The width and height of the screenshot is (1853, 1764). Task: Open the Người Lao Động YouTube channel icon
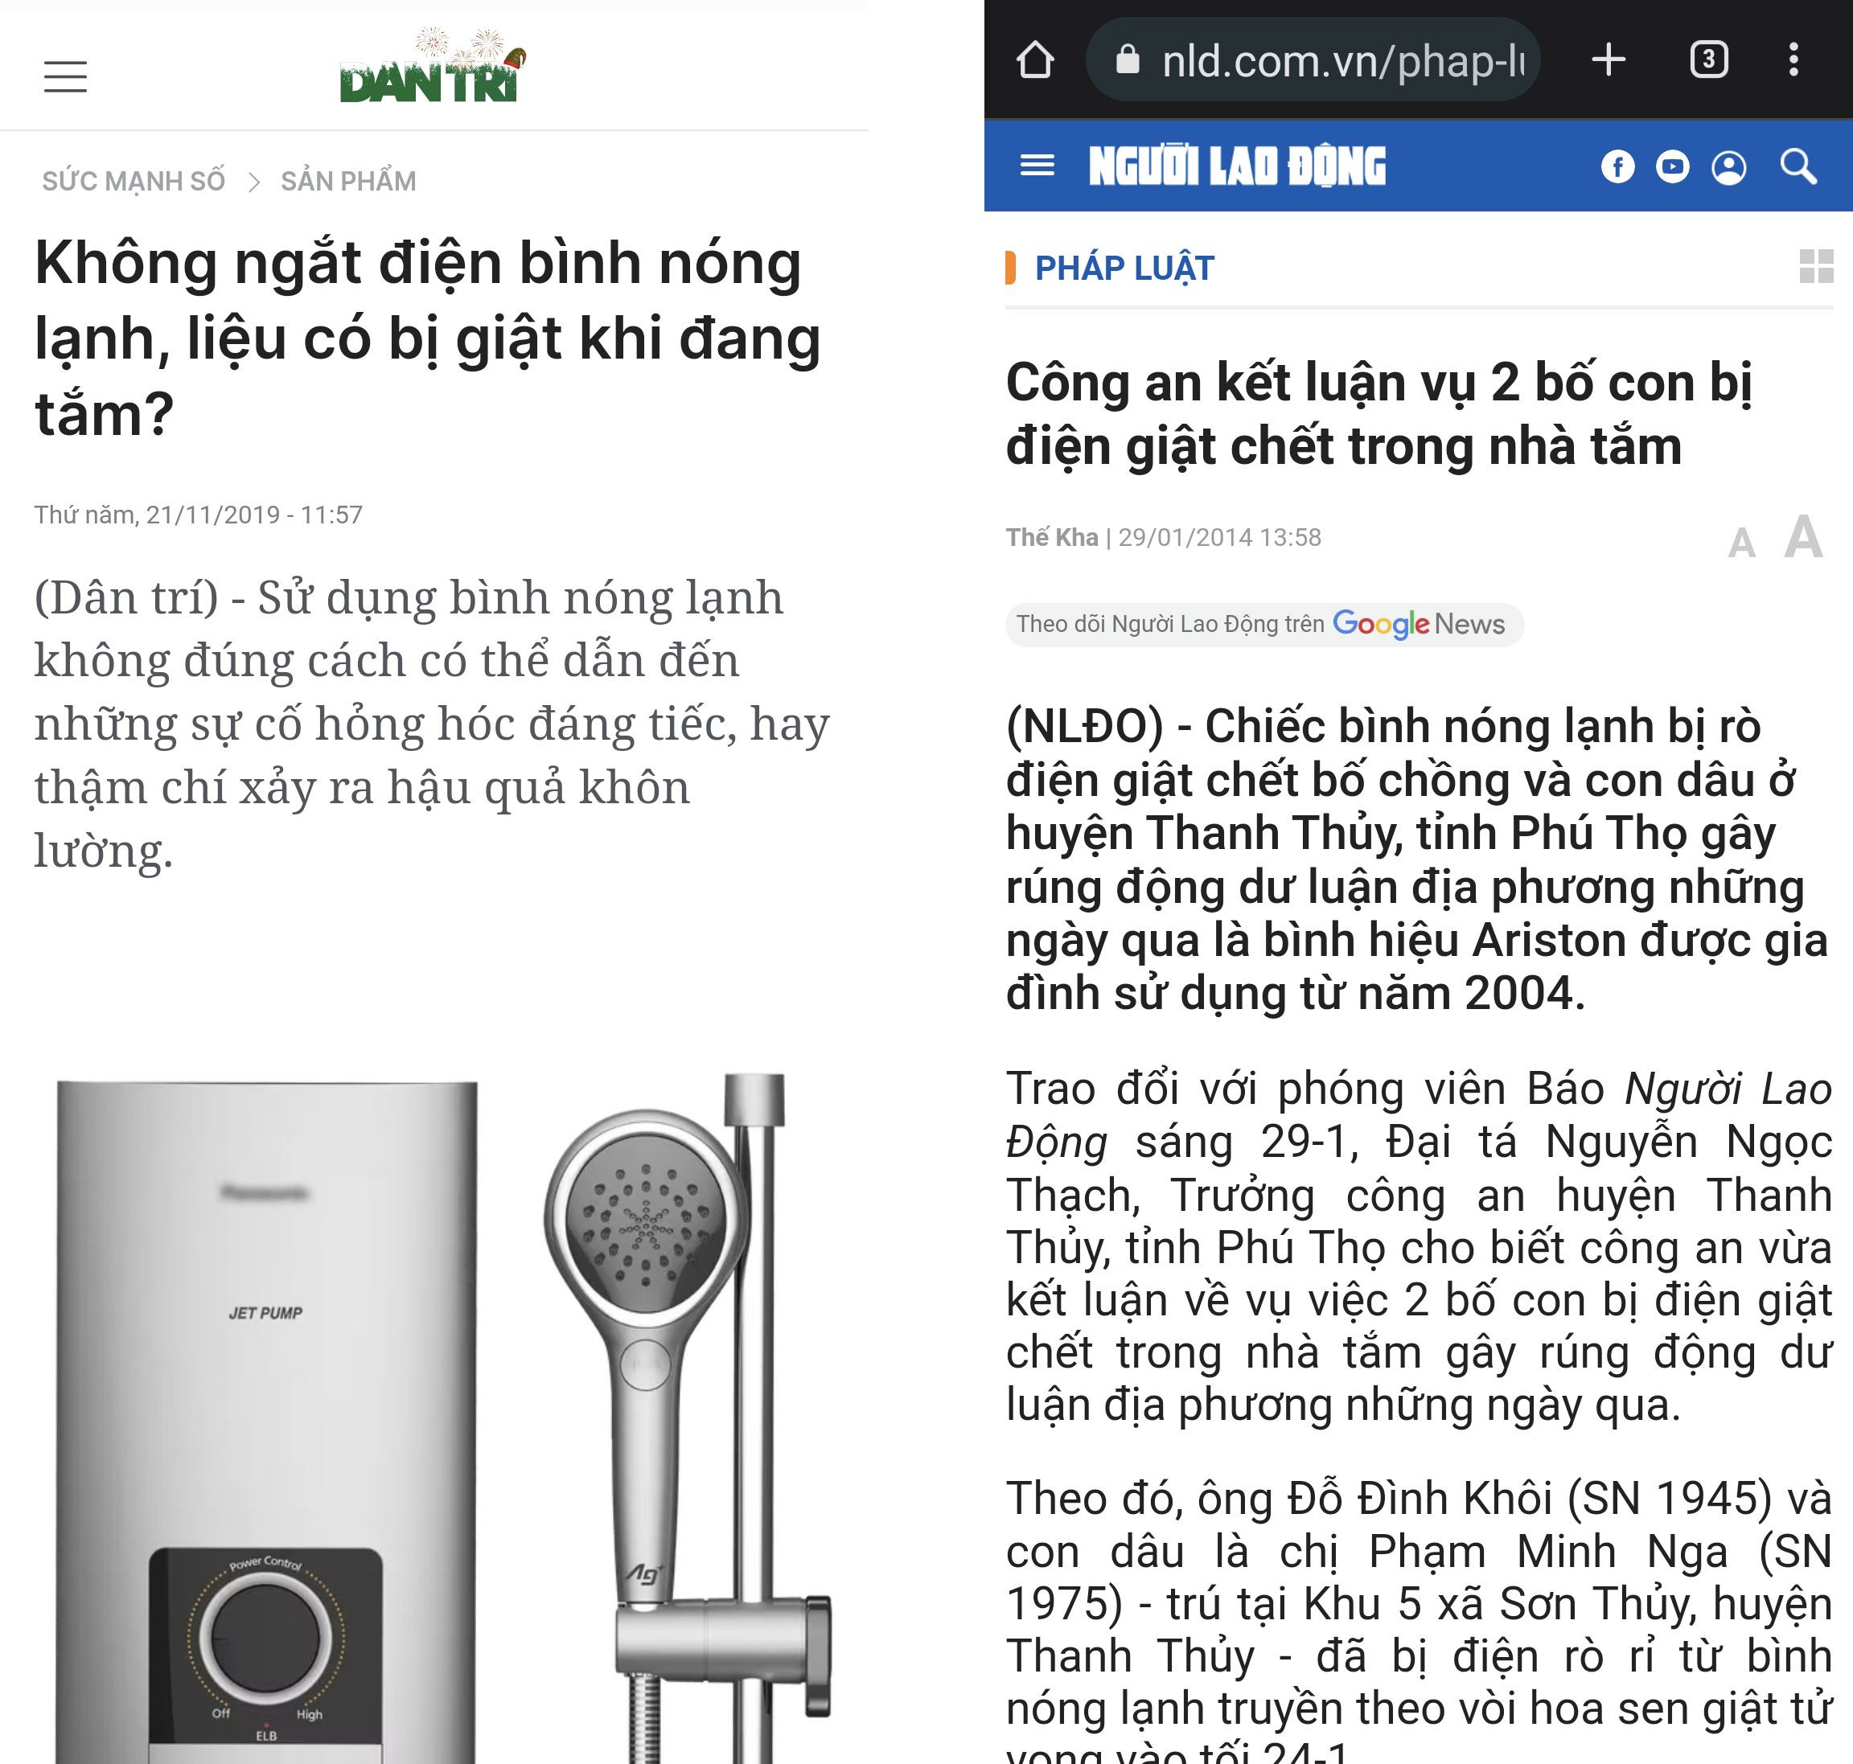point(1672,167)
